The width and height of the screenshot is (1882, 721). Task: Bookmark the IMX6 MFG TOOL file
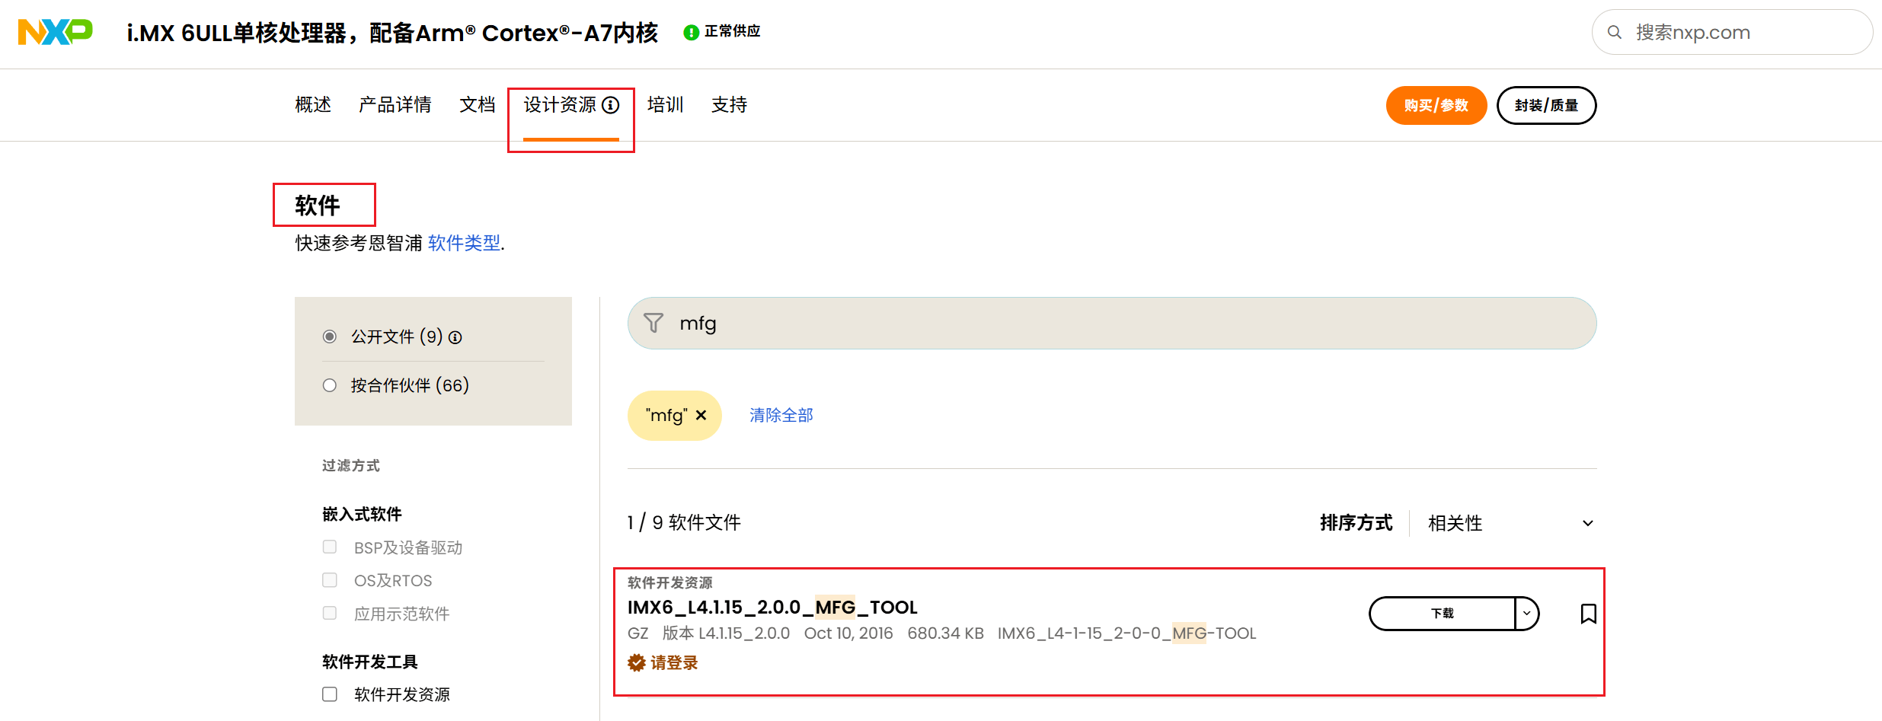1588,614
